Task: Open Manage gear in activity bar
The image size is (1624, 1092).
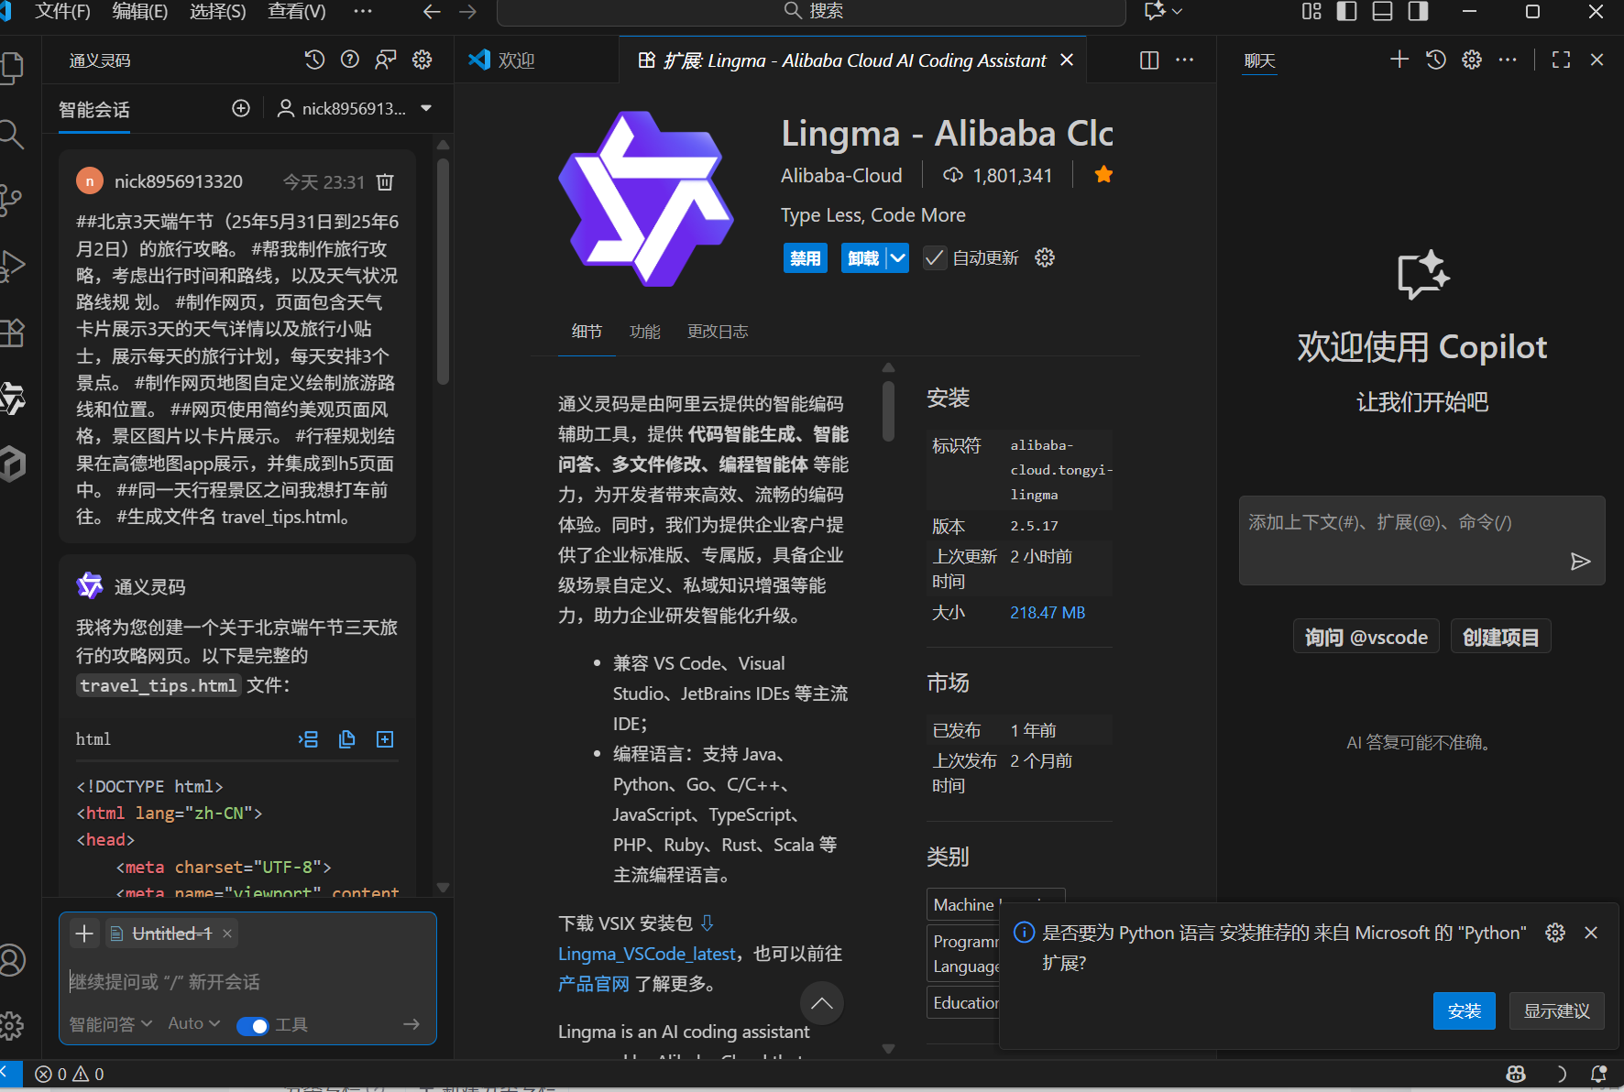Action: click(12, 1025)
